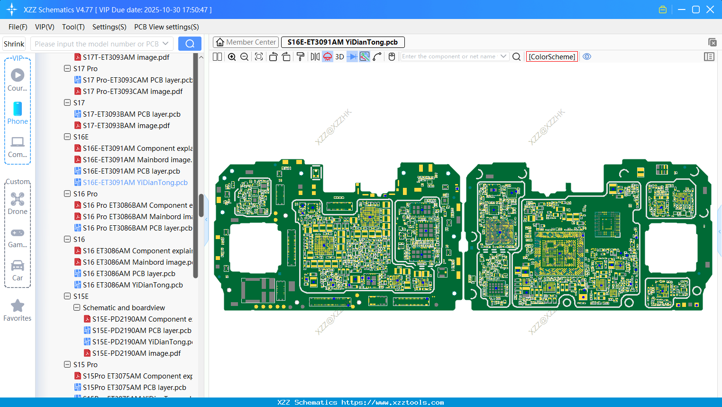Switch to the S16E-ET3091AM YiDianTong.pcb tab

coord(342,42)
